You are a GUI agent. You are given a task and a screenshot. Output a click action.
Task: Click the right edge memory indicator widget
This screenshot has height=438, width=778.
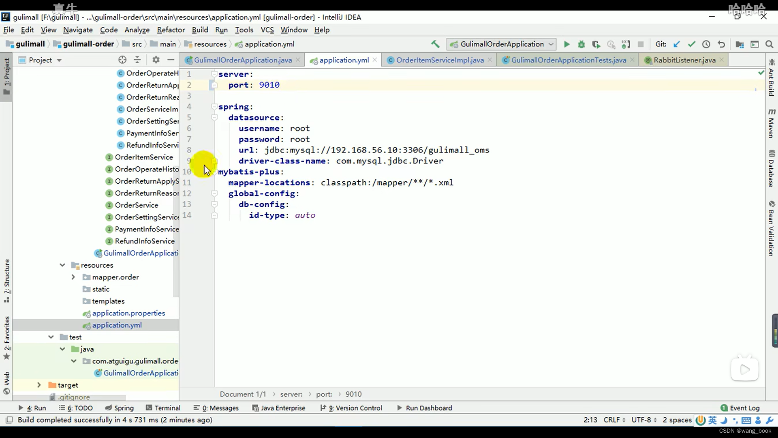[775, 331]
